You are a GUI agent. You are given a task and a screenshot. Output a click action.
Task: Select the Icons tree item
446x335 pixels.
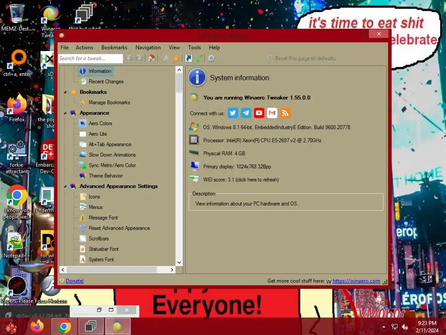[x=94, y=197]
